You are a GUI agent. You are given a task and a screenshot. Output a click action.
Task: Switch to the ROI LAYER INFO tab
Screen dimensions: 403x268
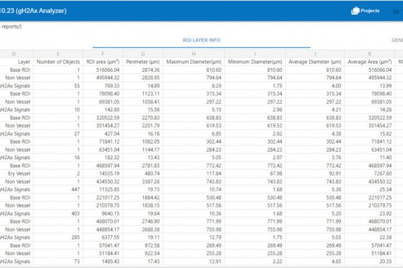pyautogui.click(x=201, y=40)
